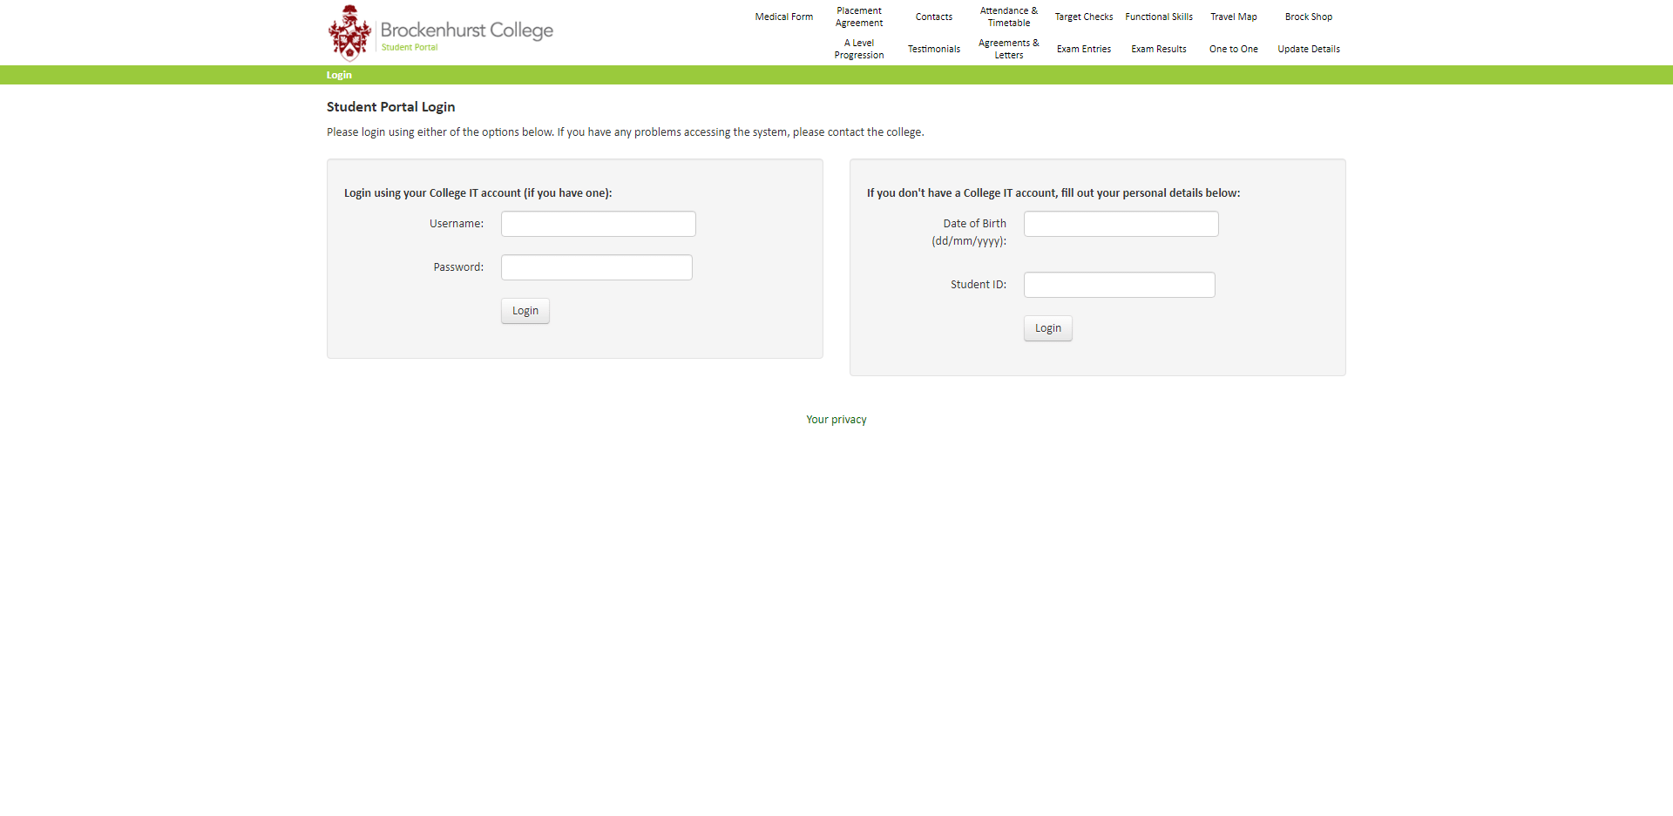The image size is (1673, 816).
Task: Focus the Password input field
Action: pos(597,267)
